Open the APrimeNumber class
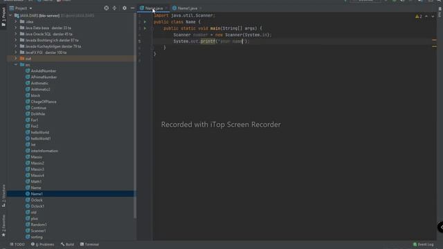The image size is (443, 249). pyautogui.click(x=44, y=77)
